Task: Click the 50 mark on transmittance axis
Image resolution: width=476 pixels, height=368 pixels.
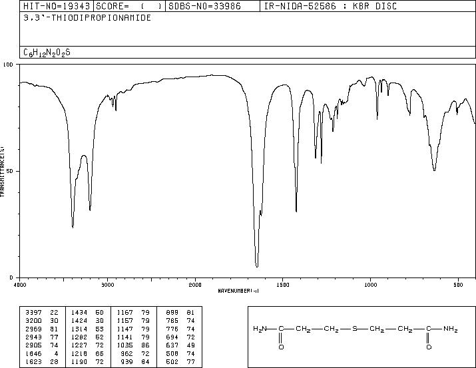Action: (x=11, y=171)
